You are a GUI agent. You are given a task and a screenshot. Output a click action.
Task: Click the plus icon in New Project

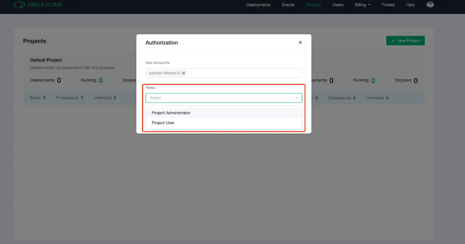[393, 41]
